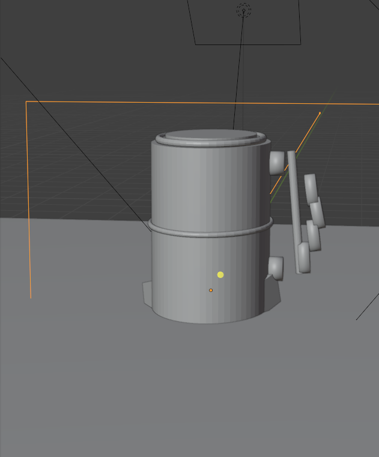
Task: Select the lowest finger grip on handle
Action: coord(304,258)
